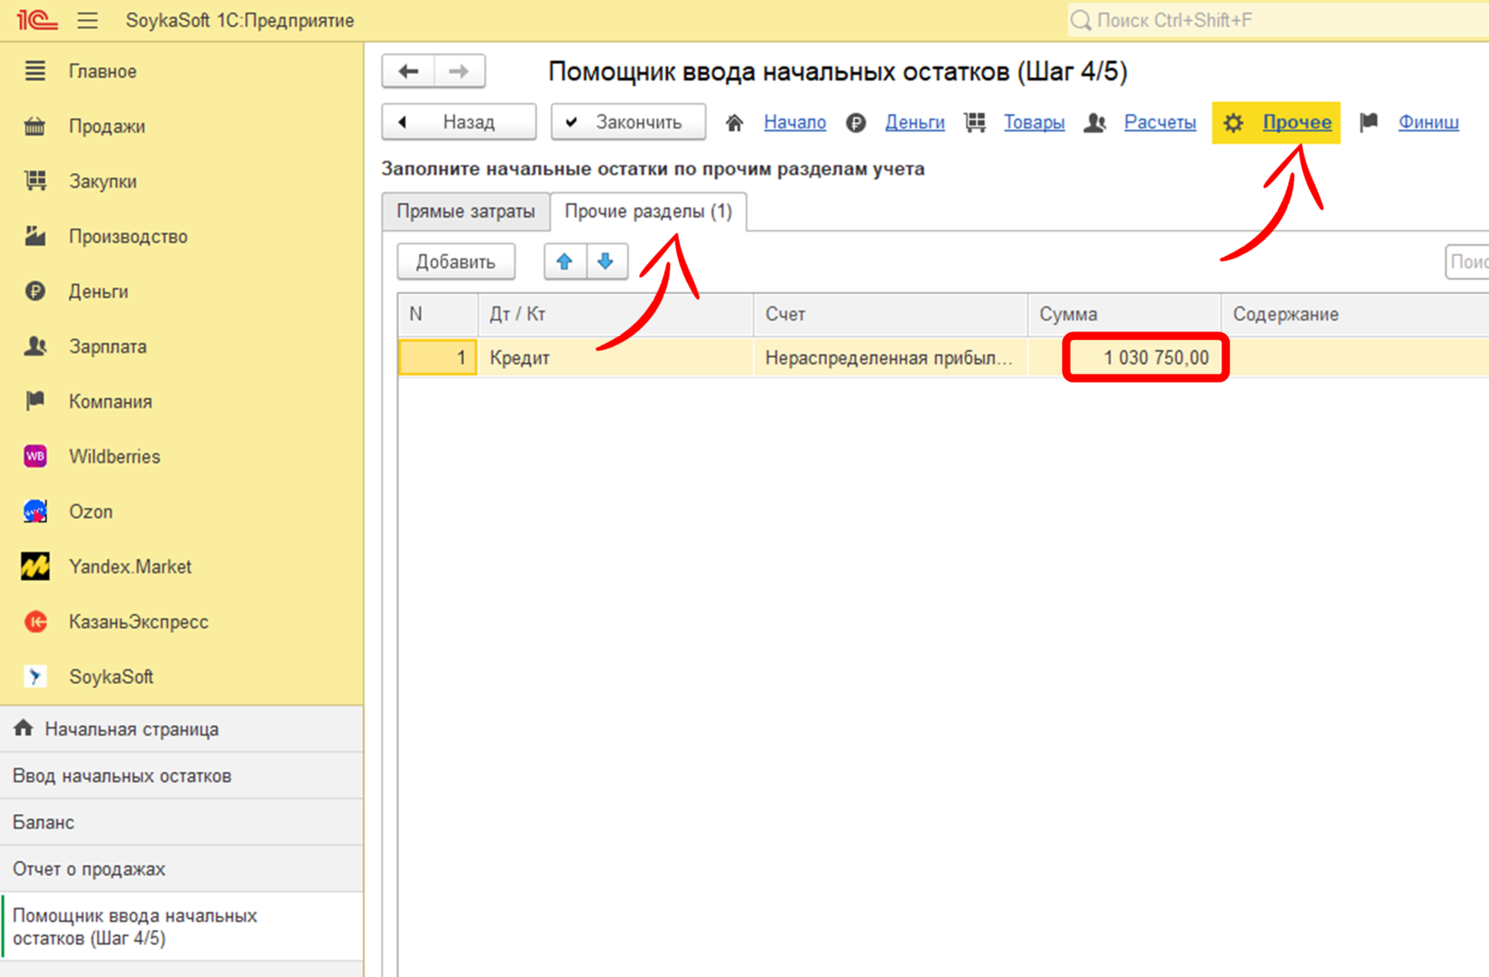Go to the Деньги step link

pos(915,122)
